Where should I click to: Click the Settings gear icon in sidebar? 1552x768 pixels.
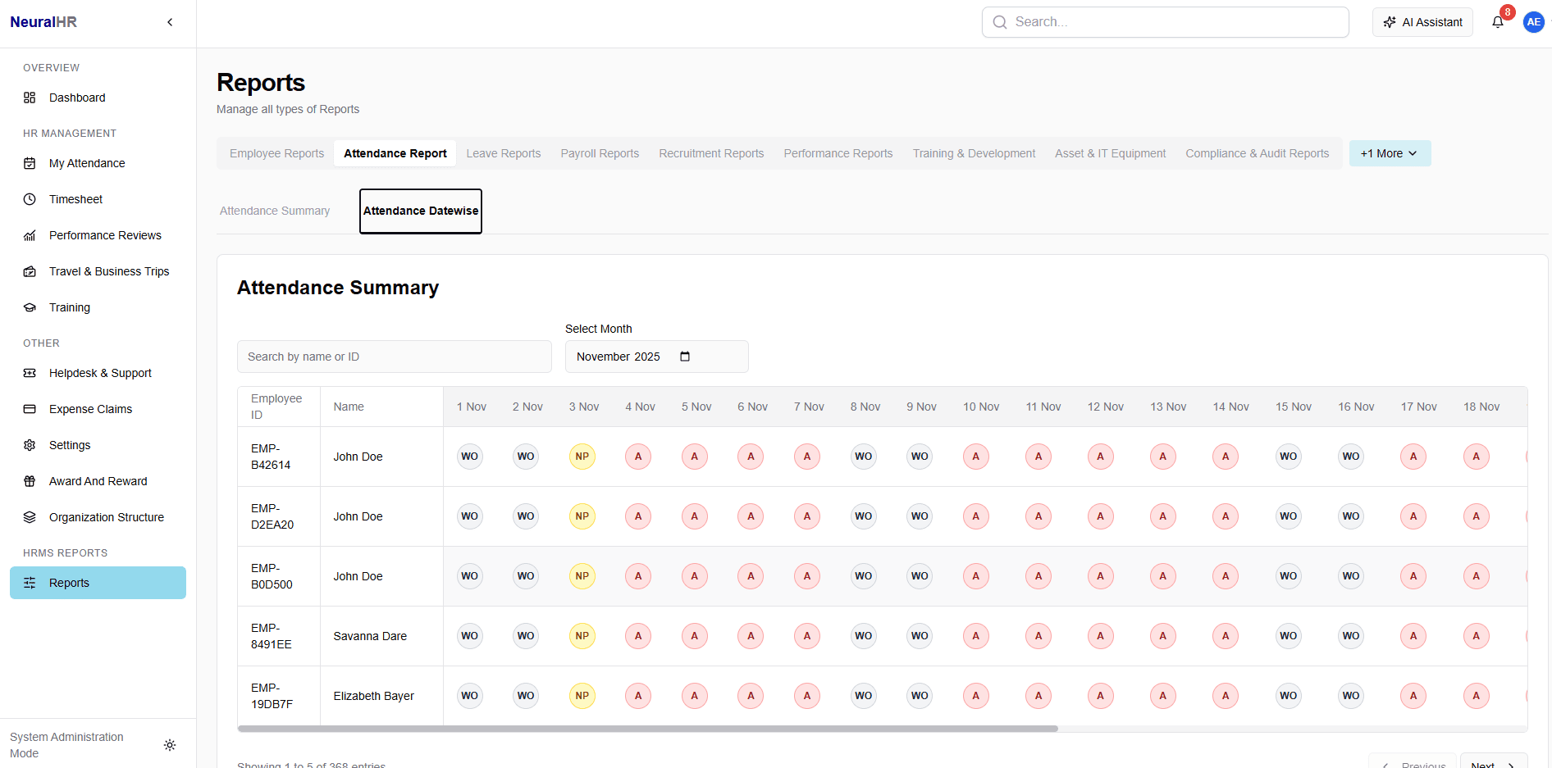(x=30, y=445)
